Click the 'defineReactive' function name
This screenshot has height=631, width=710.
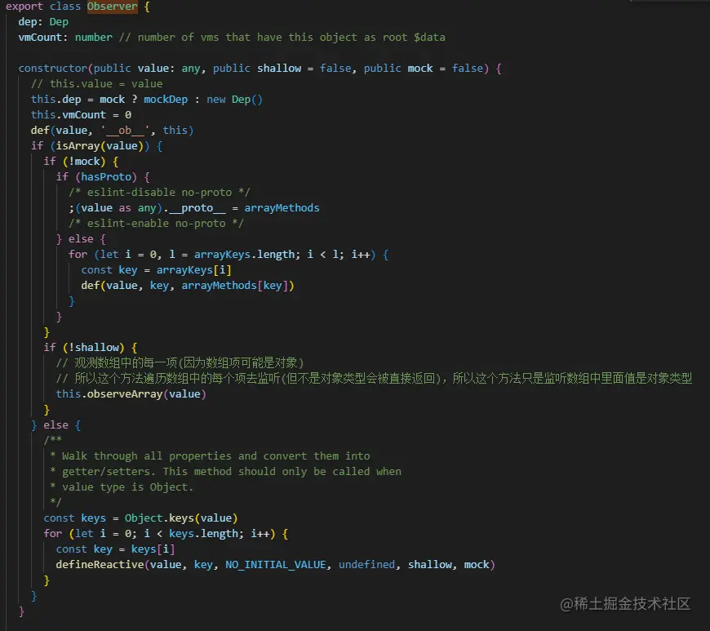pos(100,565)
